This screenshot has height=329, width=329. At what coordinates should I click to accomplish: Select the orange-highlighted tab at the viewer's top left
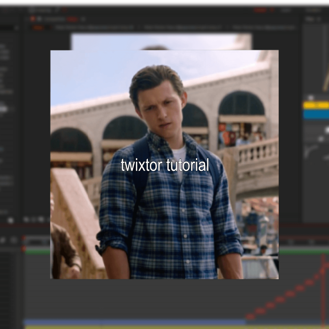38,27
